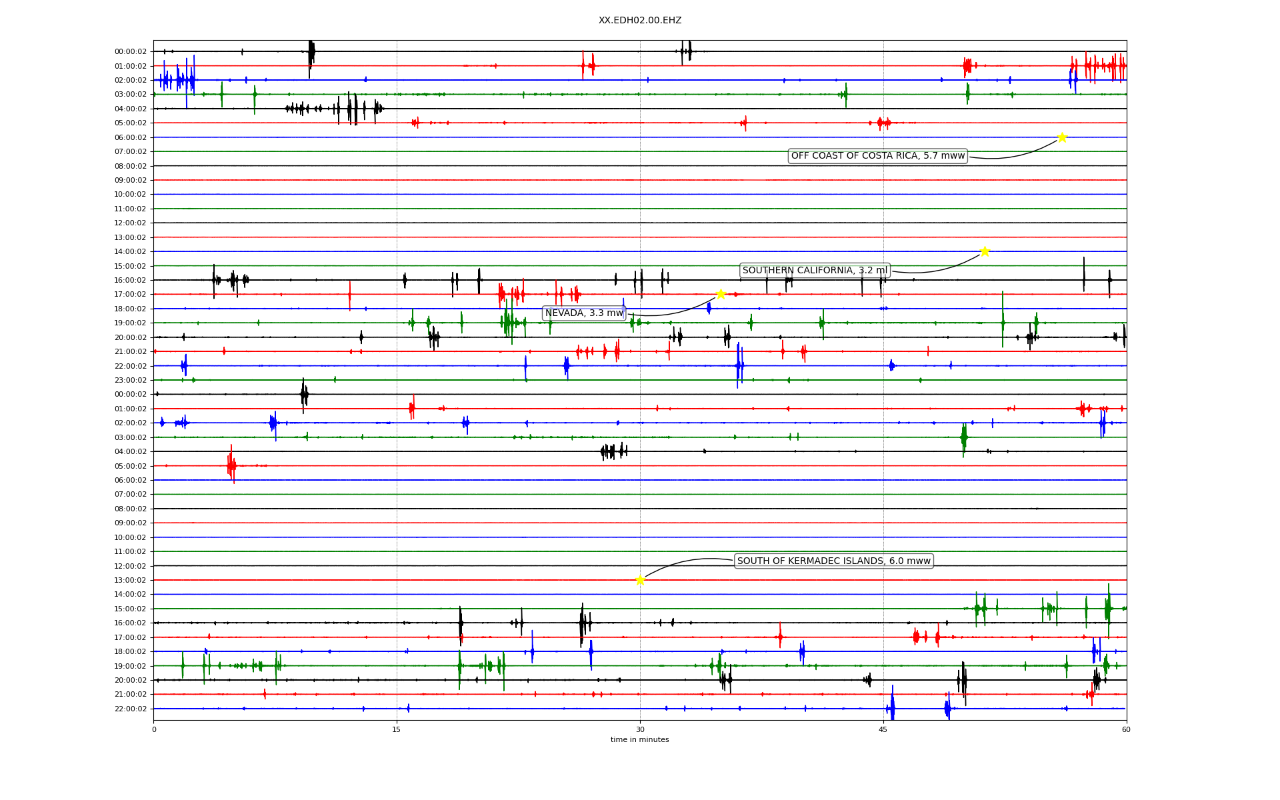The height and width of the screenshot is (800, 1280).
Task: Select the NEVADA 3.3 mw label
Action: (584, 313)
